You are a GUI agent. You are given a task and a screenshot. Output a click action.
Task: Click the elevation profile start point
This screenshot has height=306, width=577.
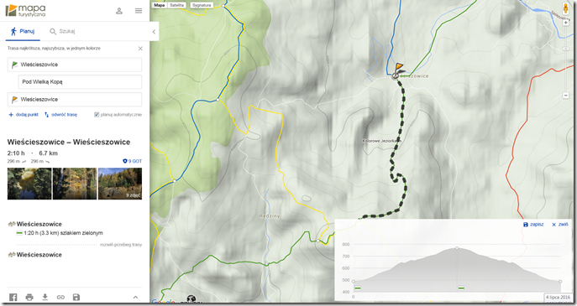354,282
